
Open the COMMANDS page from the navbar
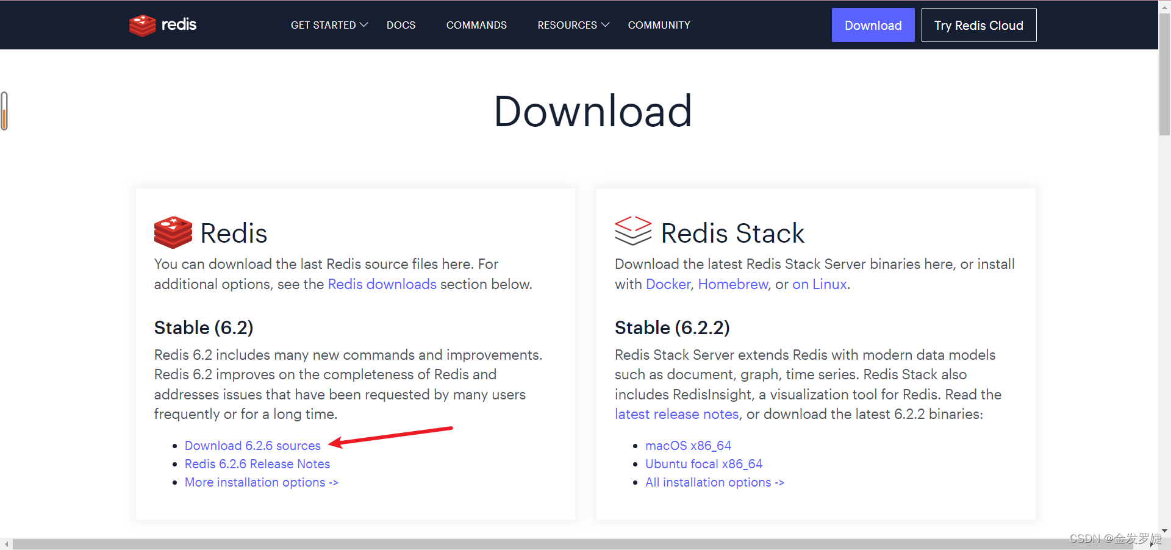tap(476, 25)
